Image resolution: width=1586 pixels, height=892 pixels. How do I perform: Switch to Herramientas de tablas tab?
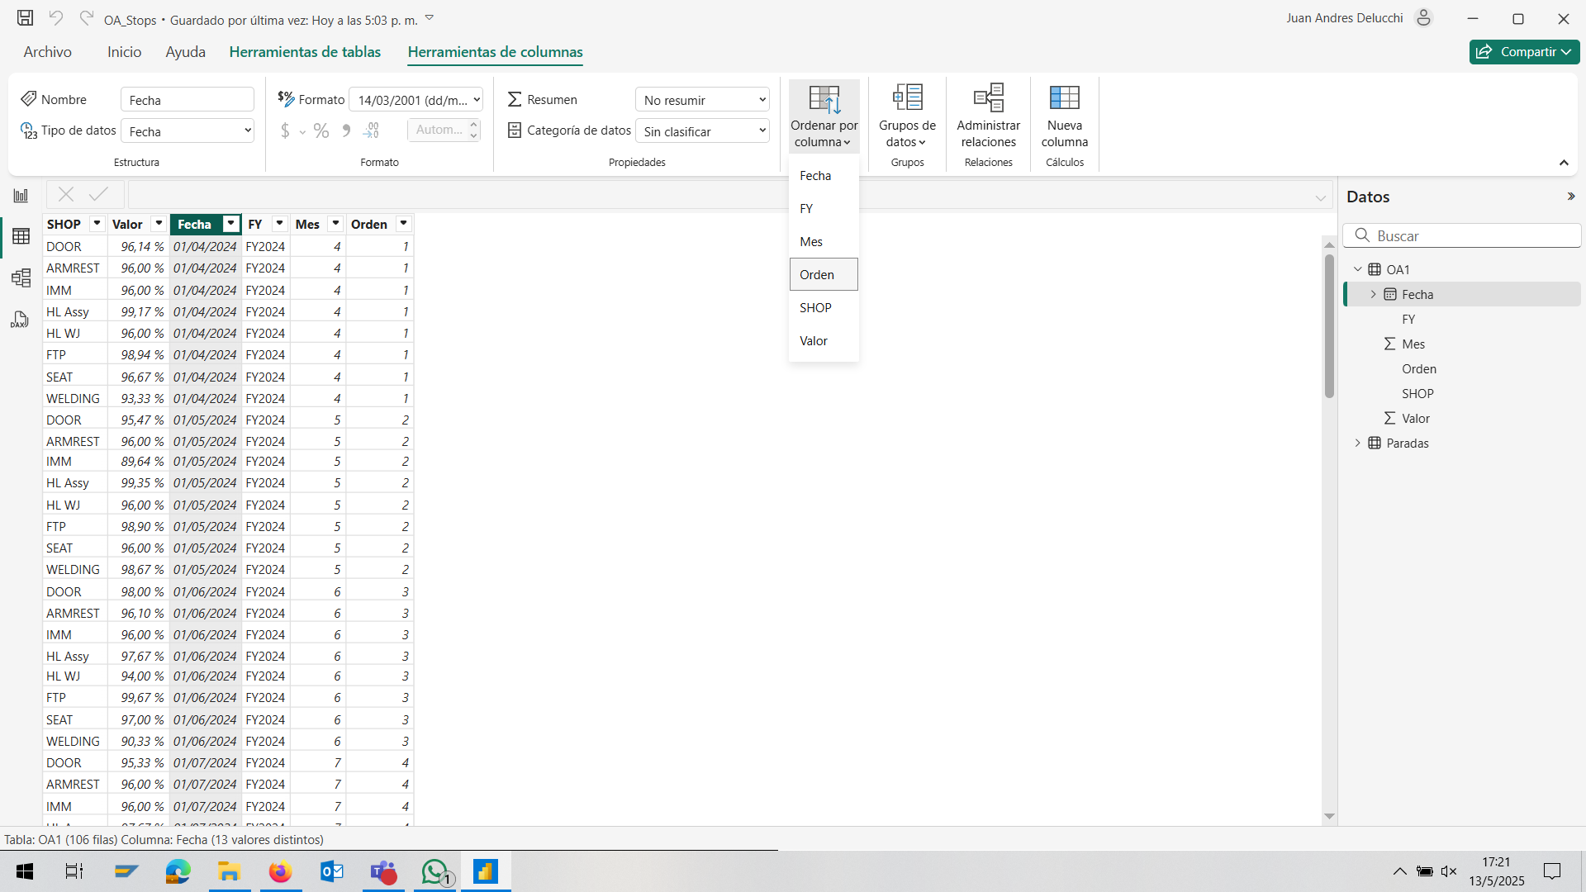pos(305,52)
